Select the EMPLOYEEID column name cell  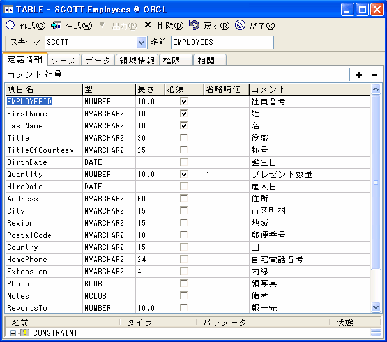click(x=43, y=102)
